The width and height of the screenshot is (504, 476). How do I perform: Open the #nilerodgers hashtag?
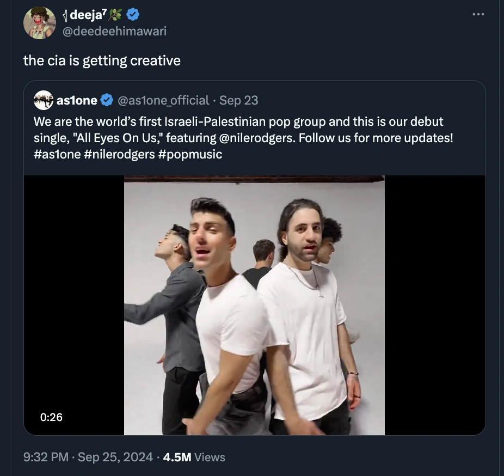[121, 154]
